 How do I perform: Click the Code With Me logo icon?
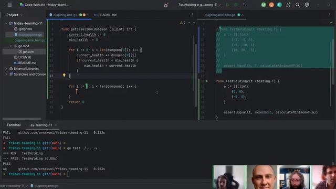click(x=22, y=5)
